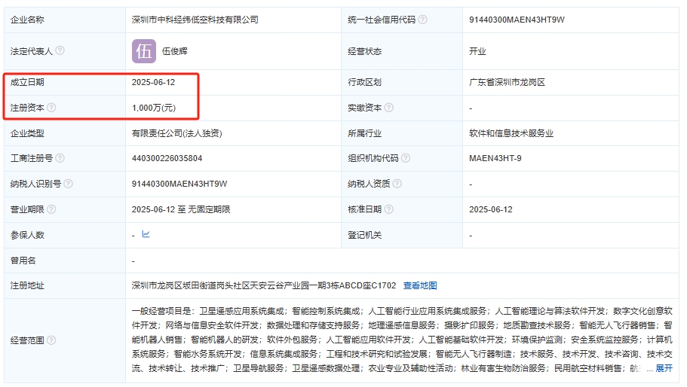Click the purple 伍 avatar
The image size is (687, 387).
tap(144, 51)
